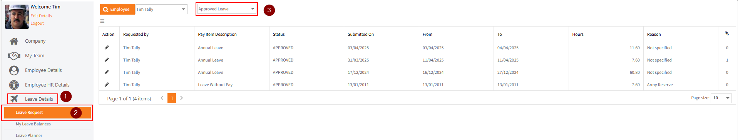Go to next page arrow

(182, 98)
